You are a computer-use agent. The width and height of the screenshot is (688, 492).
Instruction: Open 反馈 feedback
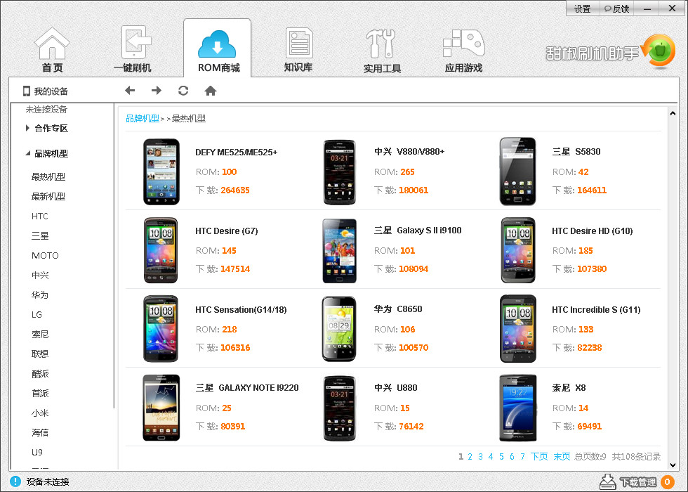[617, 8]
